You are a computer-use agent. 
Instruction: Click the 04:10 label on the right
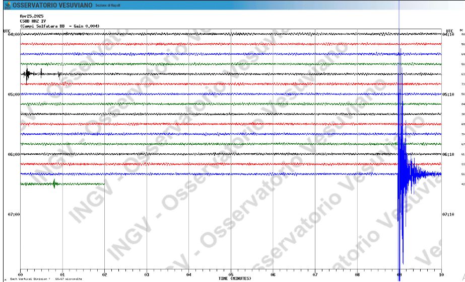tap(448, 34)
